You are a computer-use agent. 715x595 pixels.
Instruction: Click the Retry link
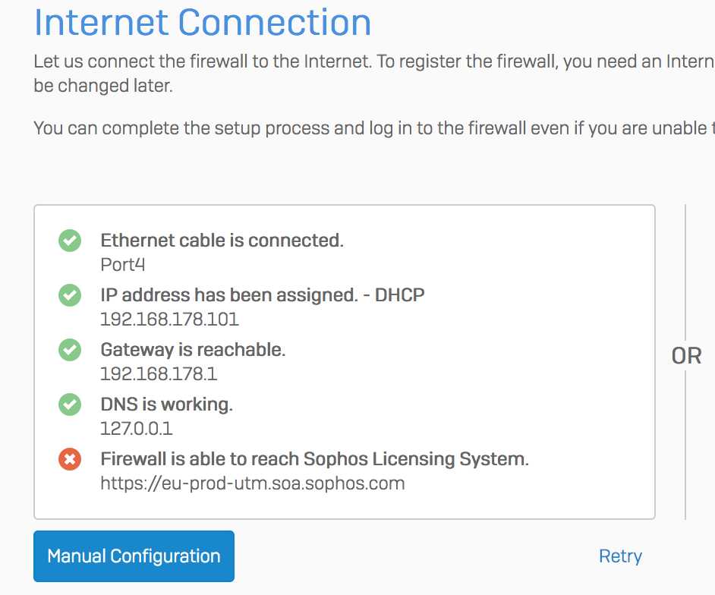pyautogui.click(x=620, y=556)
